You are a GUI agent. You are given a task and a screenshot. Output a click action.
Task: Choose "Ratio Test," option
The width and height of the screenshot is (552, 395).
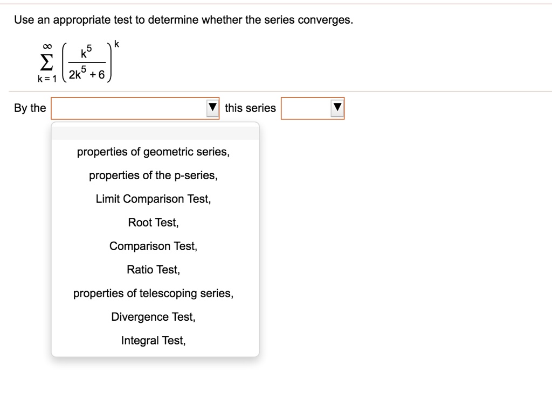[x=153, y=270]
